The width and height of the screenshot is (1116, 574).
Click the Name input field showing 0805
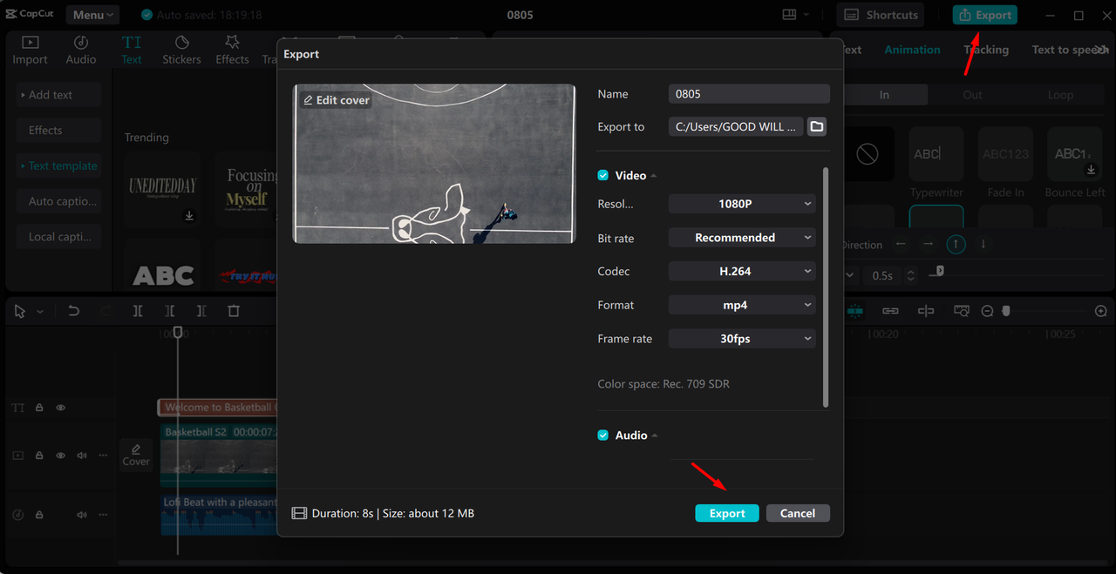coord(749,93)
